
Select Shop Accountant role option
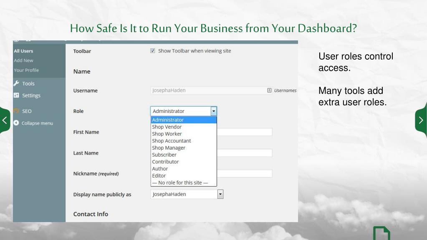pyautogui.click(x=184, y=141)
